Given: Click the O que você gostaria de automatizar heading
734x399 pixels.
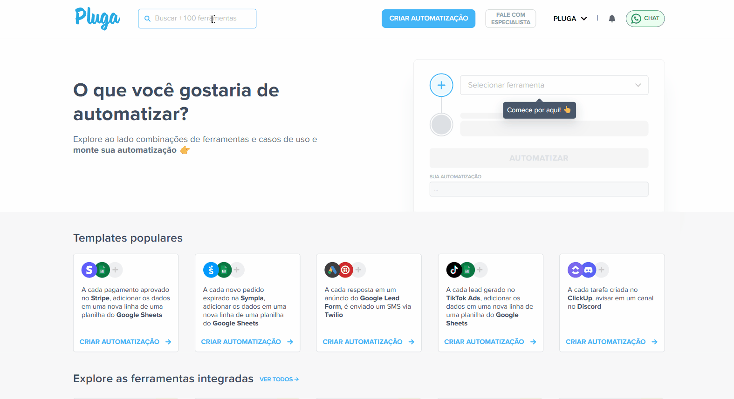Looking at the screenshot, I should click(x=176, y=102).
